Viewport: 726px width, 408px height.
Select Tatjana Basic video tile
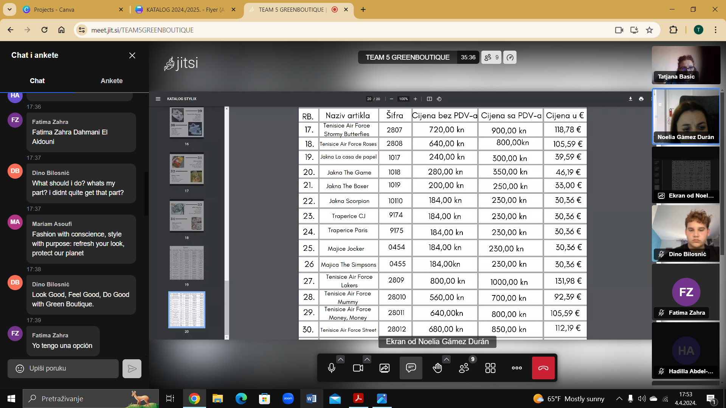(x=686, y=65)
